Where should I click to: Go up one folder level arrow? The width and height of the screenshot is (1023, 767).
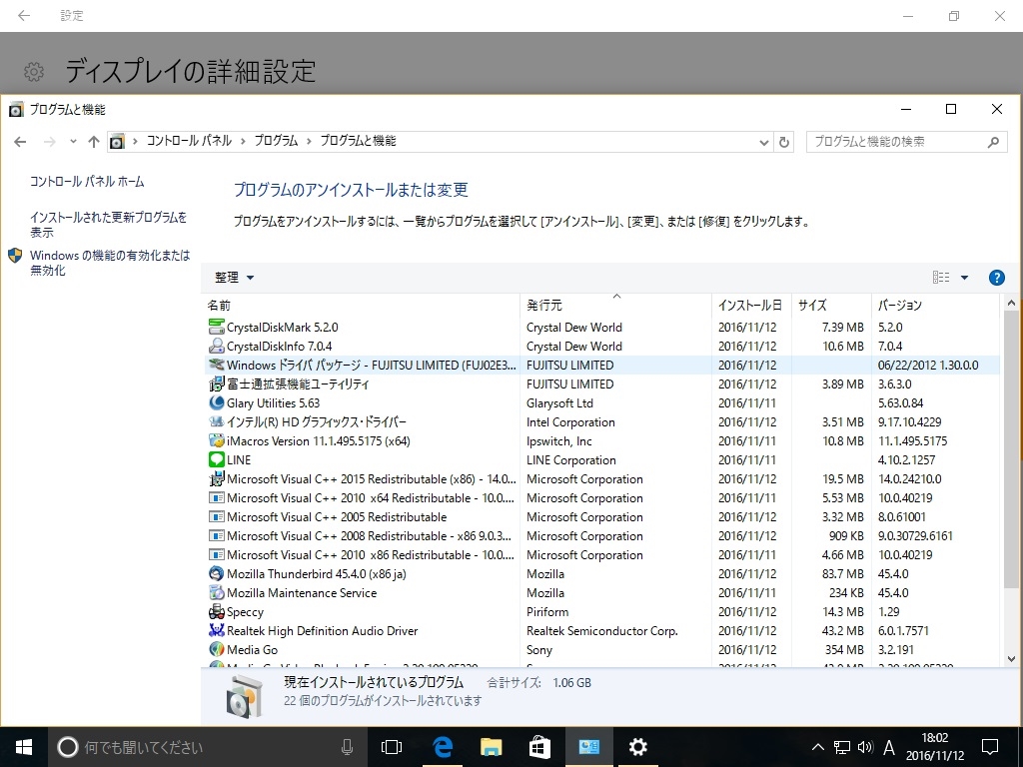click(93, 142)
